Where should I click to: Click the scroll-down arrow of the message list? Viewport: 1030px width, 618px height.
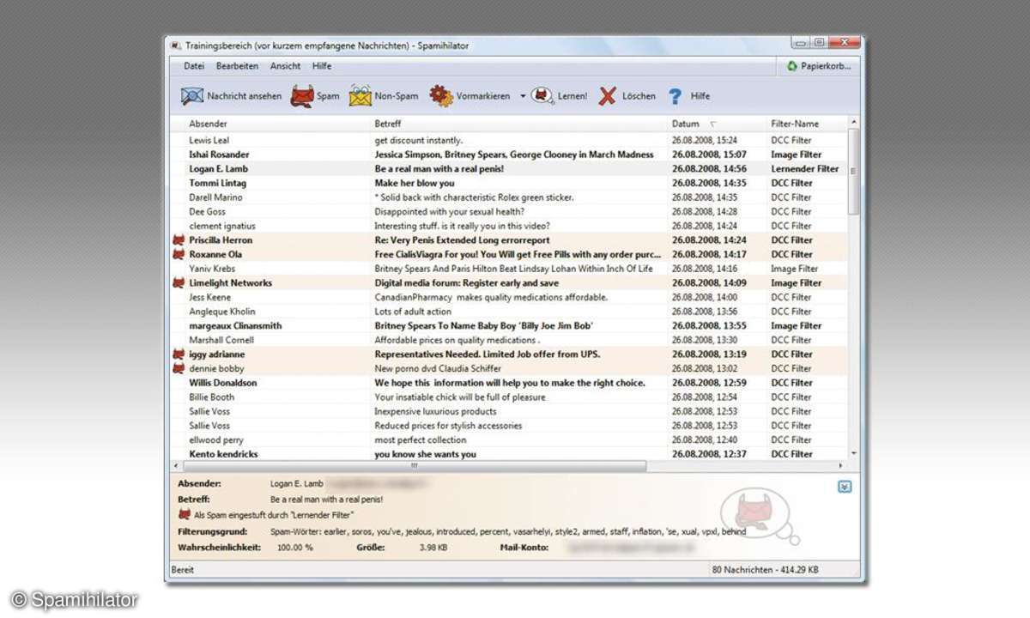853,453
